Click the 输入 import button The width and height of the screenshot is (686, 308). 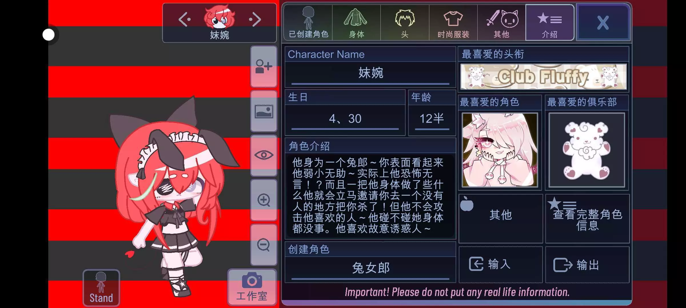[x=500, y=265]
